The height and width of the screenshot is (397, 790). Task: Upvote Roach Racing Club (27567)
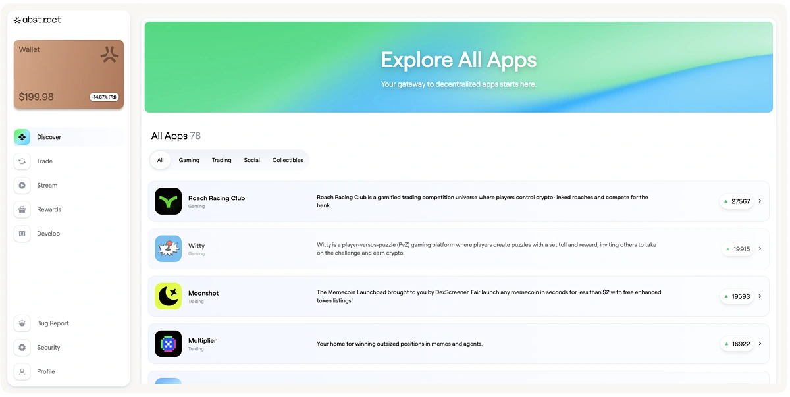pyautogui.click(x=737, y=201)
